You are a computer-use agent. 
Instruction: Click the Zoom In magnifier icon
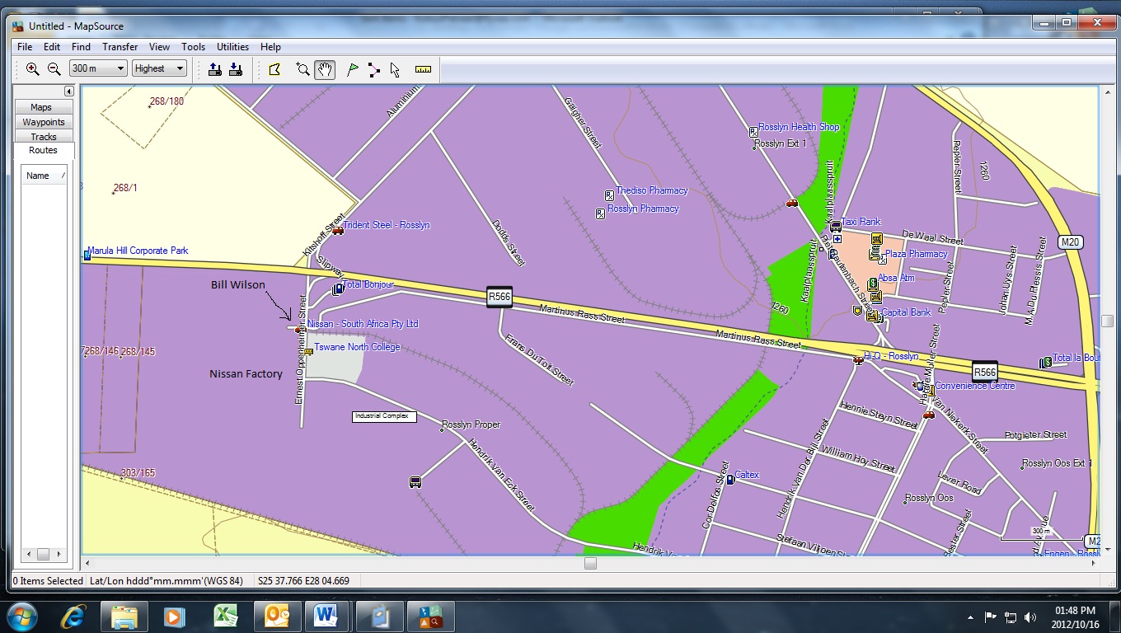(32, 69)
